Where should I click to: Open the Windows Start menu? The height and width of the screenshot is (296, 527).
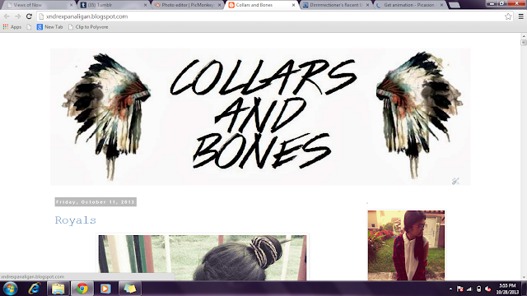[10, 289]
